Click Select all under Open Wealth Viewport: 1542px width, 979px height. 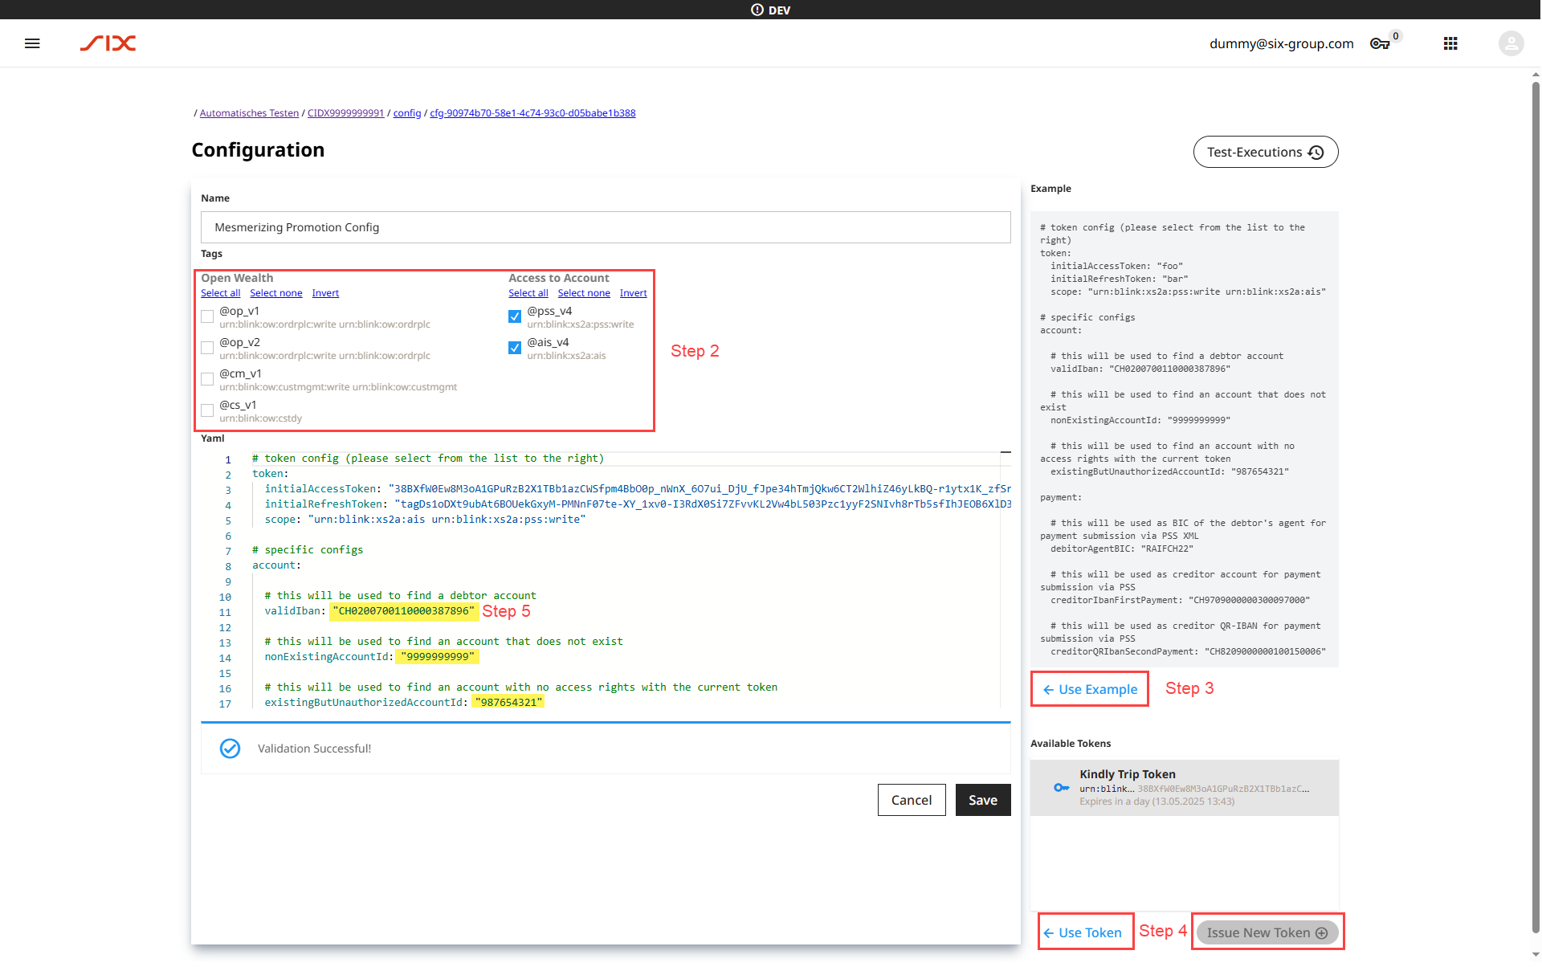pyautogui.click(x=221, y=293)
